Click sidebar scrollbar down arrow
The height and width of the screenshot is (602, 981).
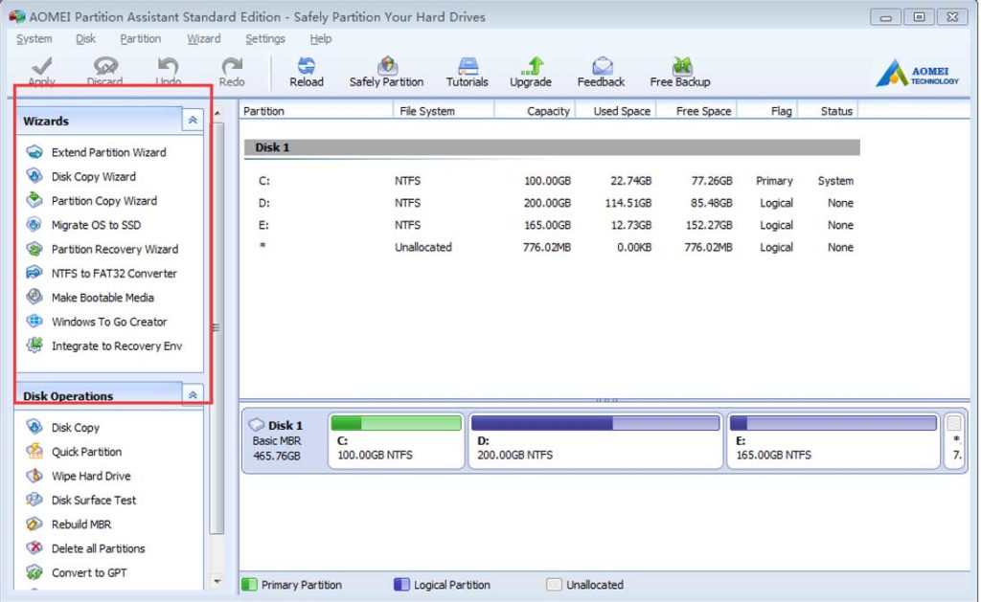tap(217, 581)
